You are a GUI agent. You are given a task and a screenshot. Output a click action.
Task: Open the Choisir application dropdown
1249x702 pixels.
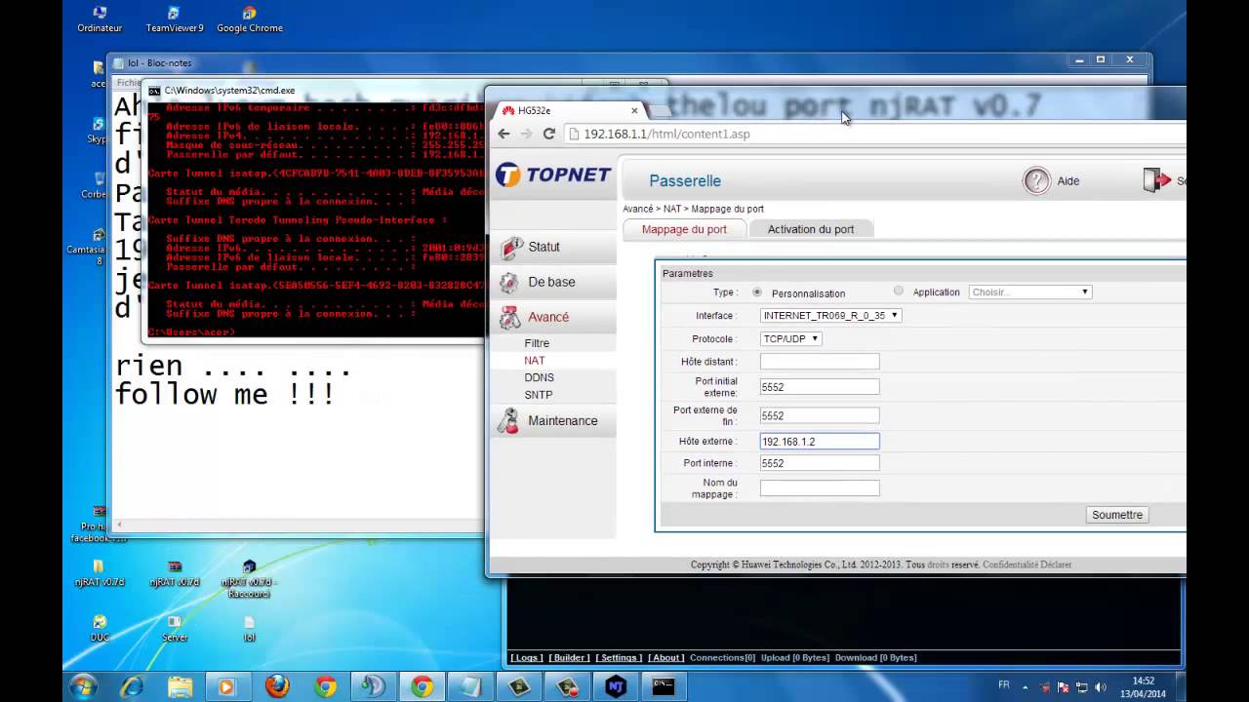1029,292
